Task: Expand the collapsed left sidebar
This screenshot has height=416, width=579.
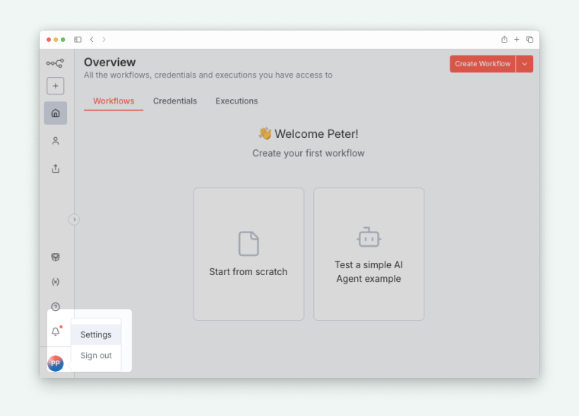Action: 74,219
